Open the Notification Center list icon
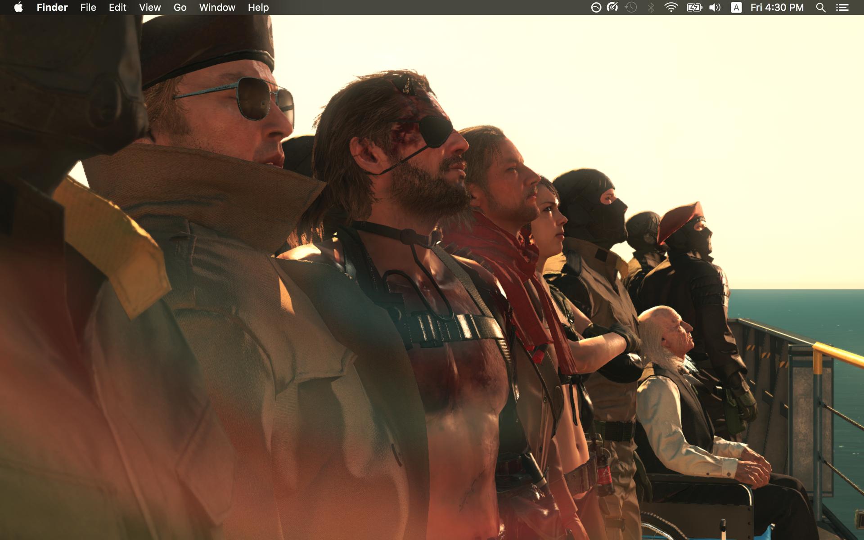Viewport: 864px width, 540px height. click(x=842, y=7)
